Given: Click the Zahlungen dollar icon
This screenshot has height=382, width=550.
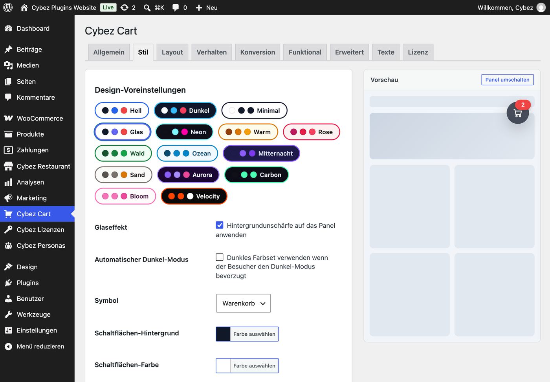Looking at the screenshot, I should coord(8,150).
